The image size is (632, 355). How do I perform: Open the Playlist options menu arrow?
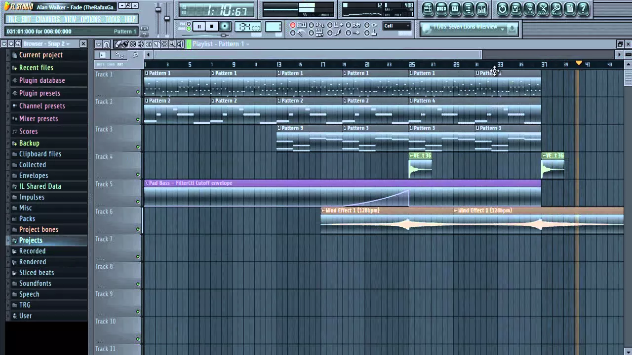coord(99,44)
